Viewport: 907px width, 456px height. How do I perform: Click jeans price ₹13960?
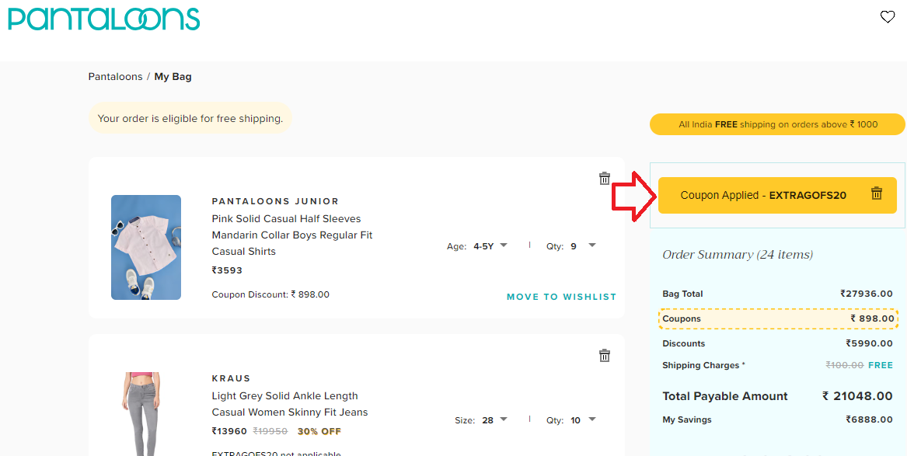click(x=229, y=431)
